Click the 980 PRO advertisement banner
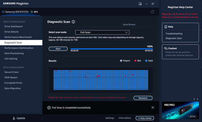This screenshot has width=202, height=122. (180, 110)
